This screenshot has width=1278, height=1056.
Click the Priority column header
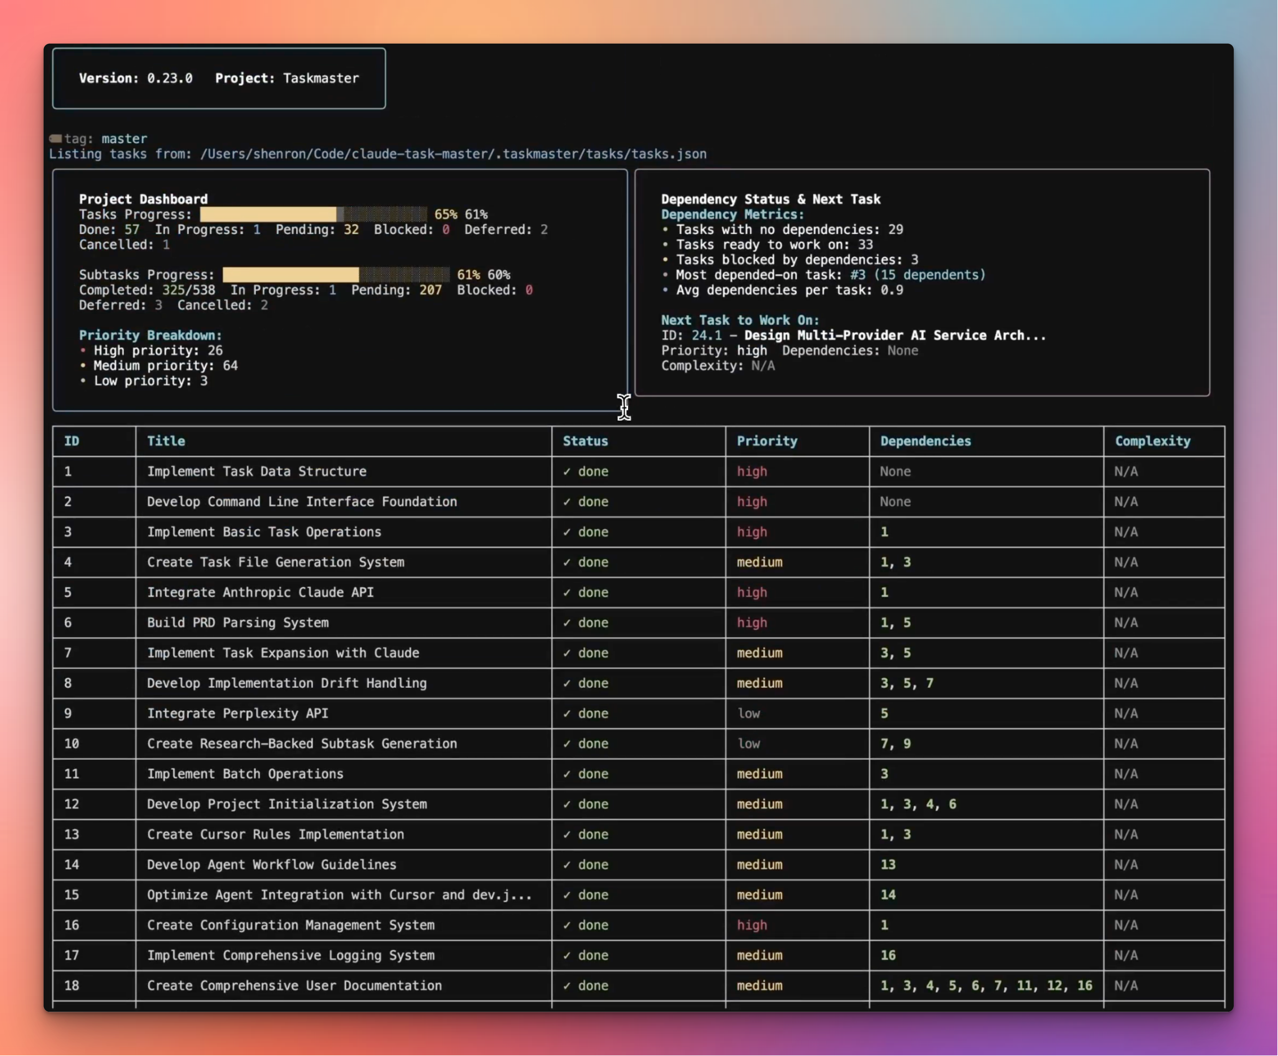coord(767,441)
